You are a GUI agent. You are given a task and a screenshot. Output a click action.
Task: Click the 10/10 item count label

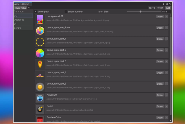point(152,8)
